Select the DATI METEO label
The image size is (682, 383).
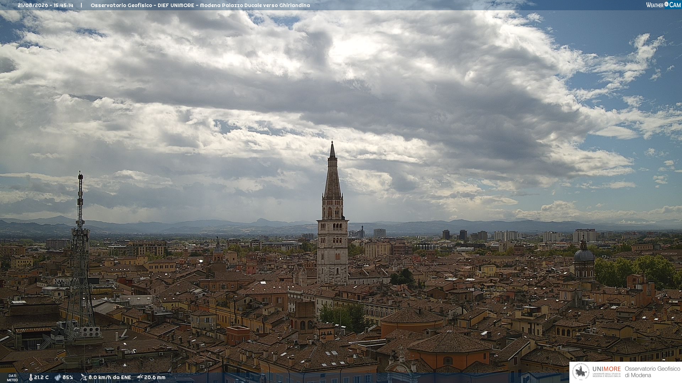pyautogui.click(x=12, y=378)
